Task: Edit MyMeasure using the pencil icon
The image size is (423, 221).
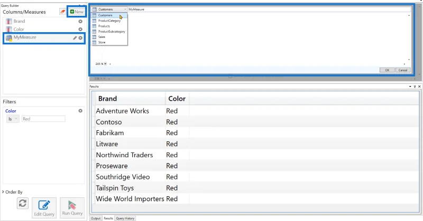Action: (75, 38)
